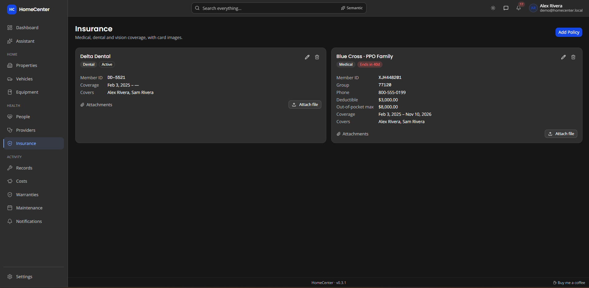Toggle Semantic search mode

coord(352,8)
